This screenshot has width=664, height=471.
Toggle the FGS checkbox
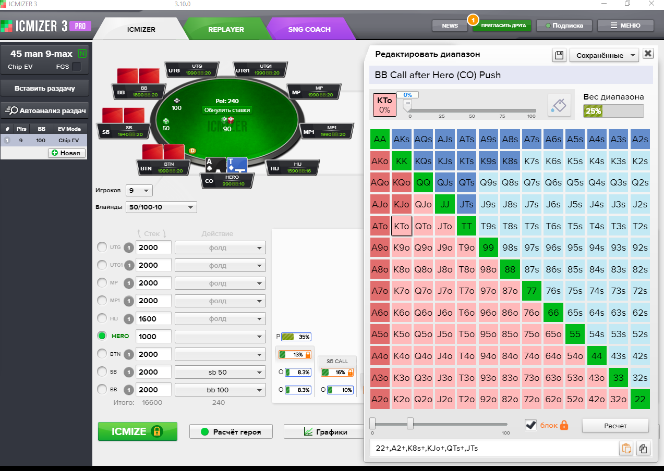click(x=77, y=67)
